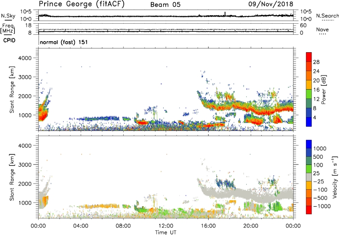Click the Slant Range label of power panel

coord(12,90)
